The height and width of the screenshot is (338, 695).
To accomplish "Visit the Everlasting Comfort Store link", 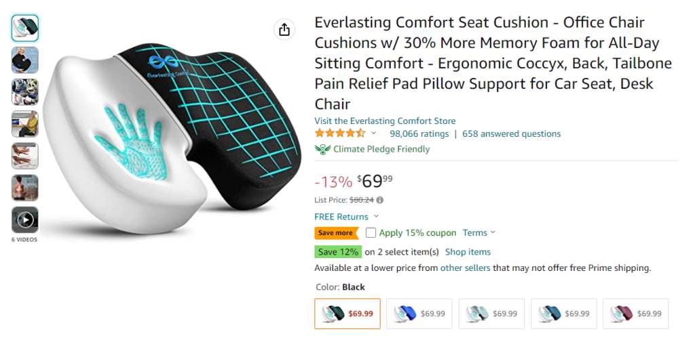I will click(x=385, y=121).
